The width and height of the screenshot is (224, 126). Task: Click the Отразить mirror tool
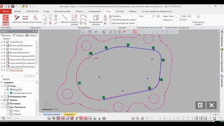115,16
